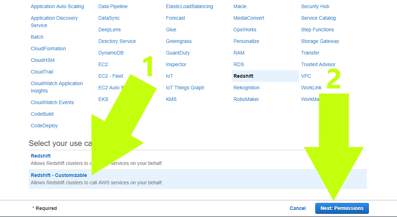Pick the SageMaker-adjacent Rekognition service

click(x=246, y=88)
